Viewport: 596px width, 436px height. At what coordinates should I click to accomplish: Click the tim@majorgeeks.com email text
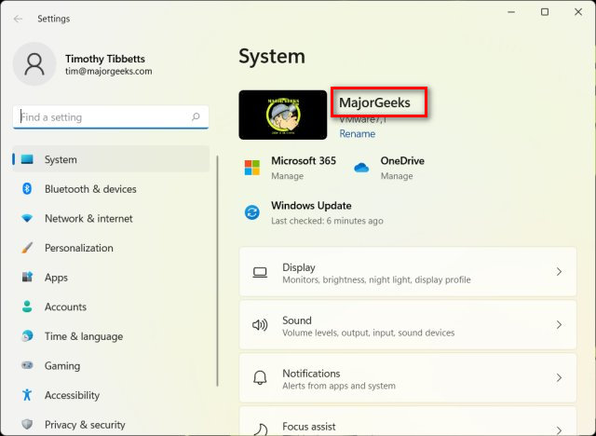click(x=108, y=71)
